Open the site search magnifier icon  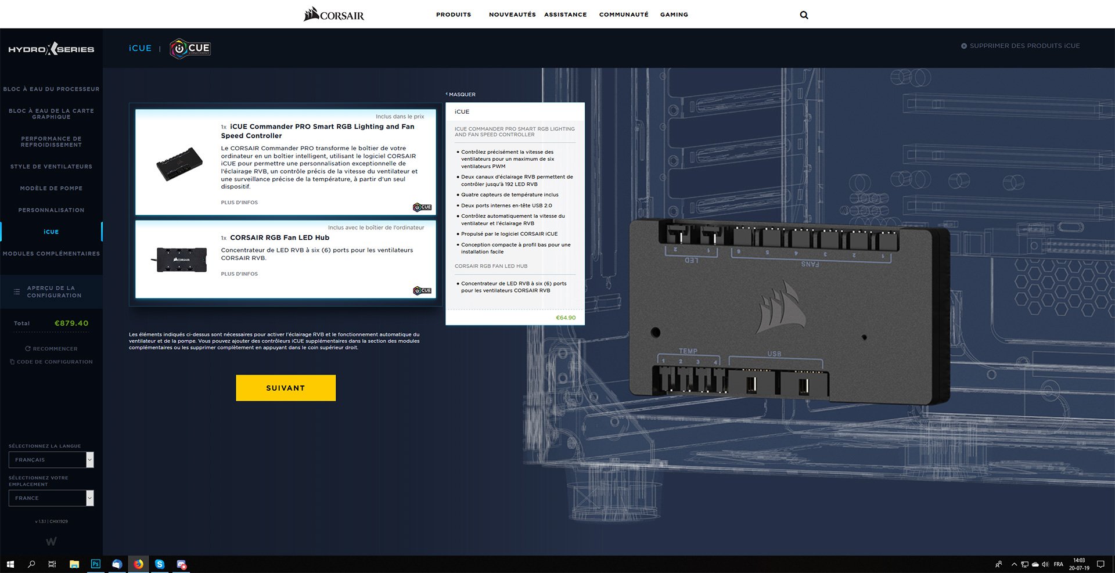tap(804, 15)
